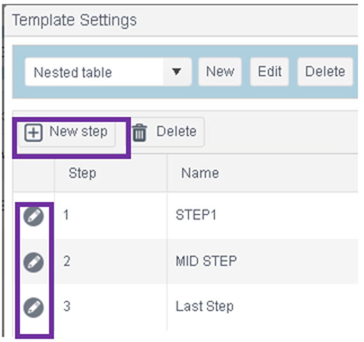Select the STEP1 name cell
The height and width of the screenshot is (342, 364).
(262, 215)
